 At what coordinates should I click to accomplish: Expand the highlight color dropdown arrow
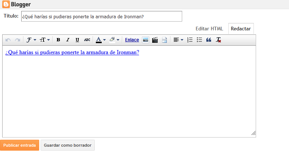click(118, 40)
